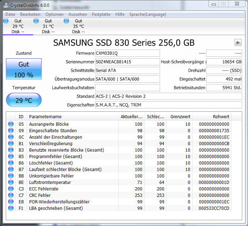The width and height of the screenshot is (248, 226).
Task: Select the Luftstromtemperatur parameter name
Action: 50,182
